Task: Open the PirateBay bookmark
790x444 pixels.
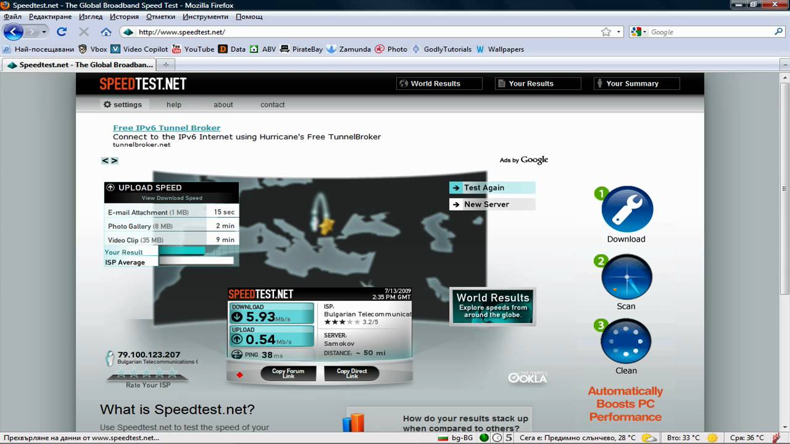Action: (x=301, y=49)
